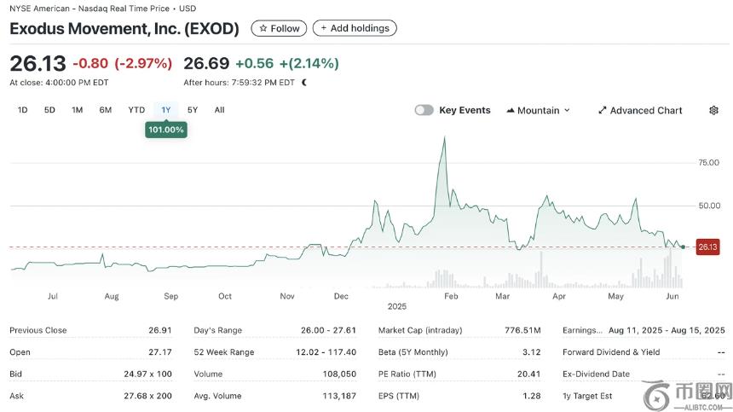
Task: Click the after-hours price 26.69
Action: pyautogui.click(x=206, y=63)
